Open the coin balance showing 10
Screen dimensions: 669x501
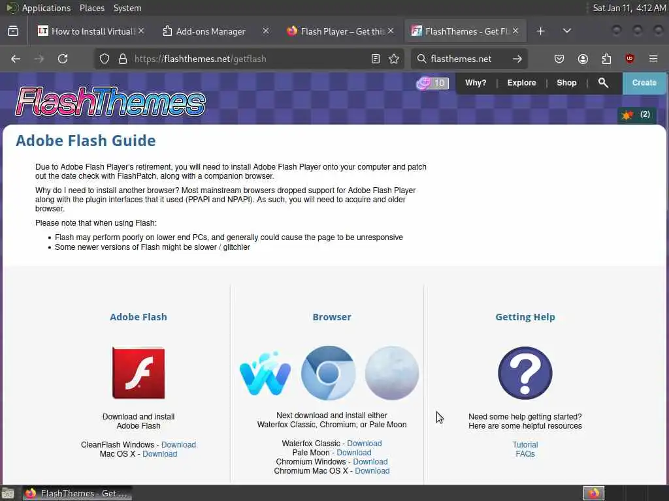[432, 83]
